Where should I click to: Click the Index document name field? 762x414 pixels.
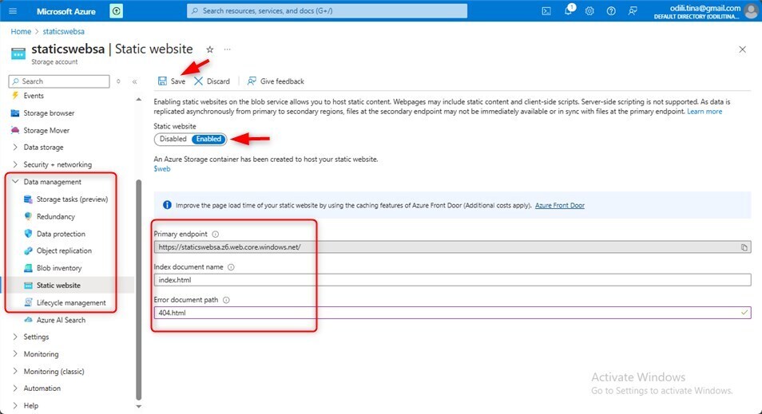pos(452,280)
